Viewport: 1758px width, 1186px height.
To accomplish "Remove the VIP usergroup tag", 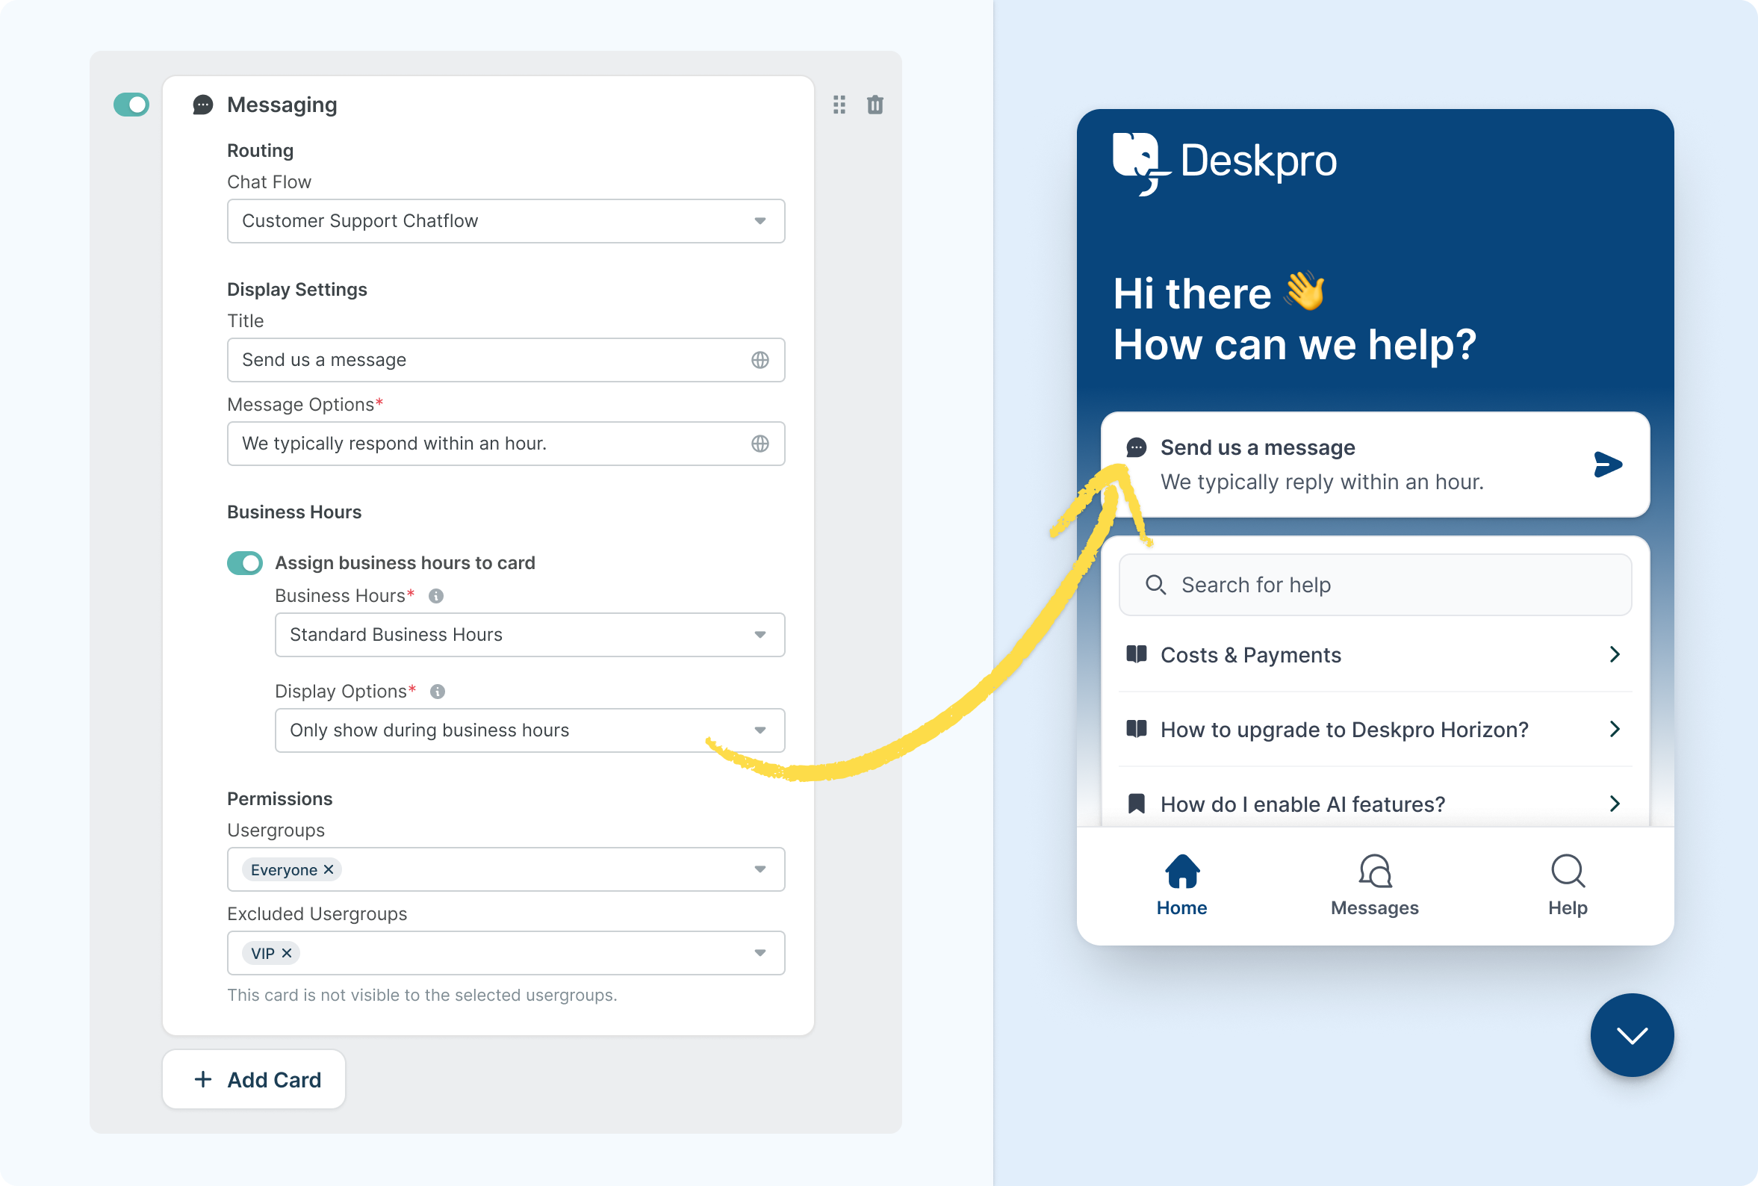I will [288, 953].
